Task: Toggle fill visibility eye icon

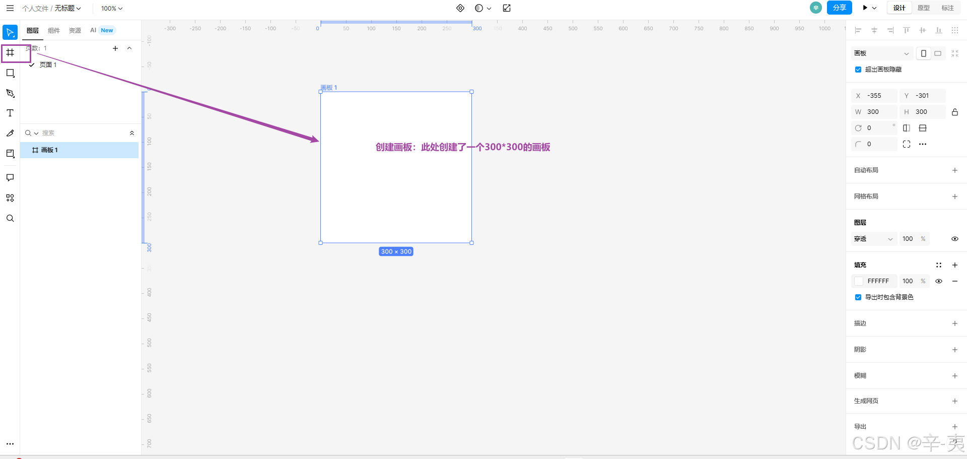Action: click(x=939, y=281)
